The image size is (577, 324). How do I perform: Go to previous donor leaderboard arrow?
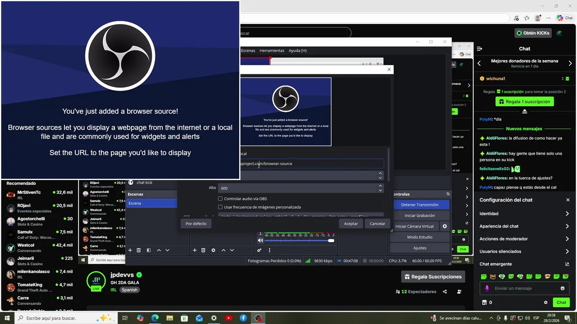pyautogui.click(x=480, y=63)
